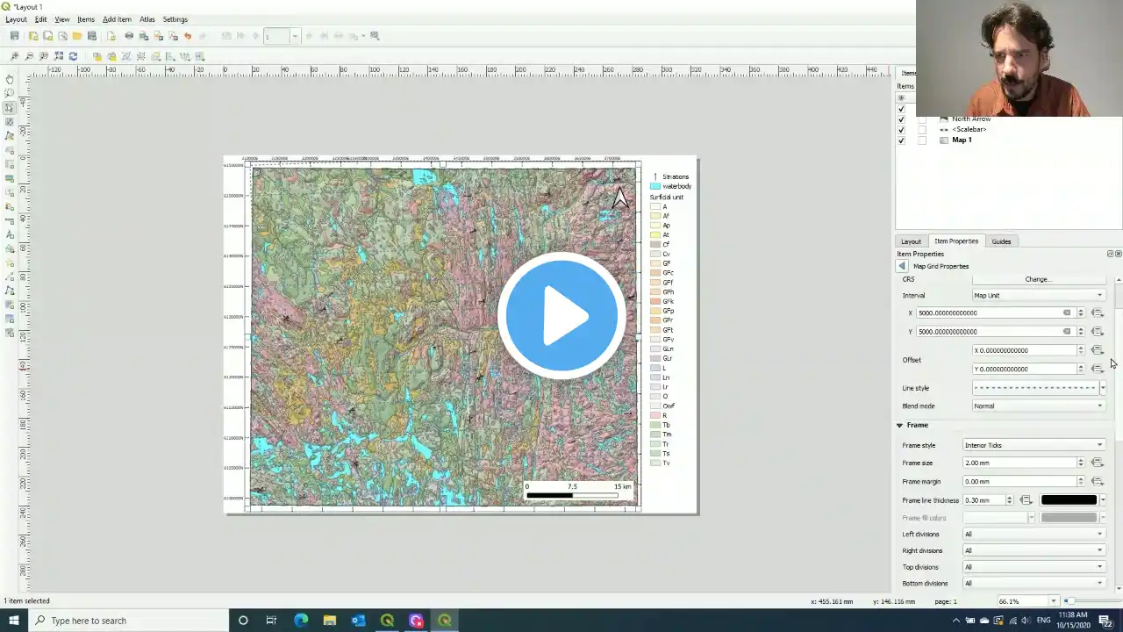Viewport: 1123px width, 632px height.
Task: Open the Frame style dropdown
Action: pos(1034,445)
